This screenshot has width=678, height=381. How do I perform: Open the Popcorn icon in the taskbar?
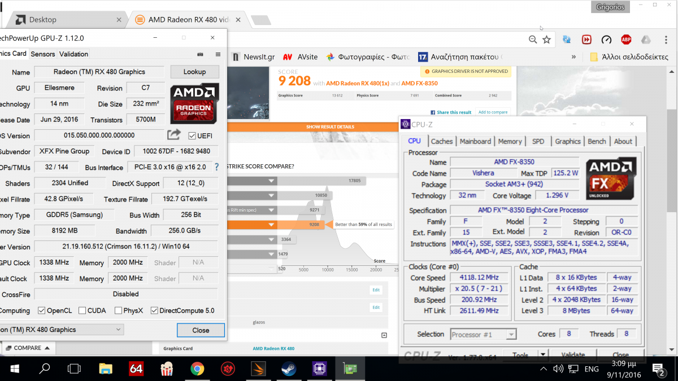[x=167, y=369]
